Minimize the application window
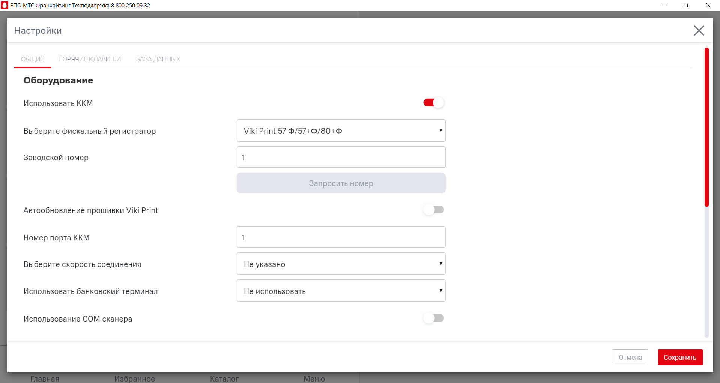 click(x=664, y=5)
